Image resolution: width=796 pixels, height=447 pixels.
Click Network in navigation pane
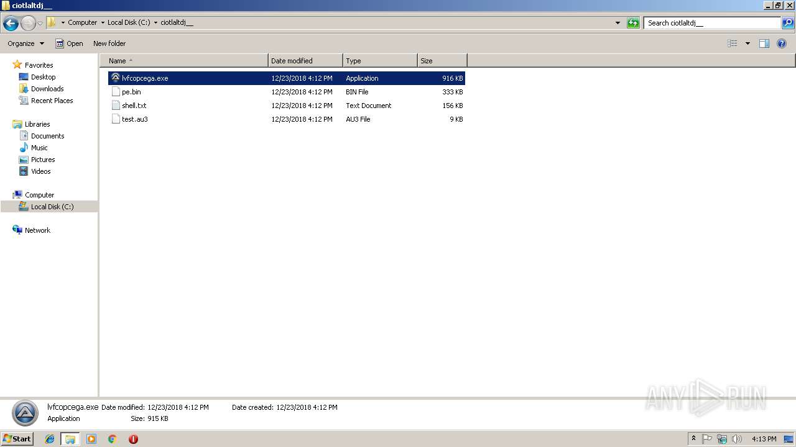(x=37, y=230)
